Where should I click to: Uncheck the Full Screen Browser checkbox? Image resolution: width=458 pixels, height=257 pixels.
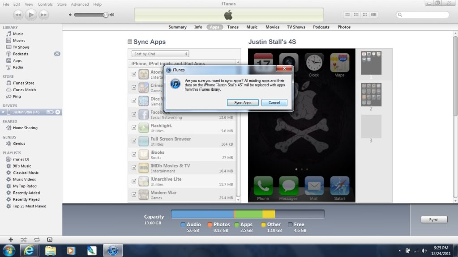click(x=134, y=141)
